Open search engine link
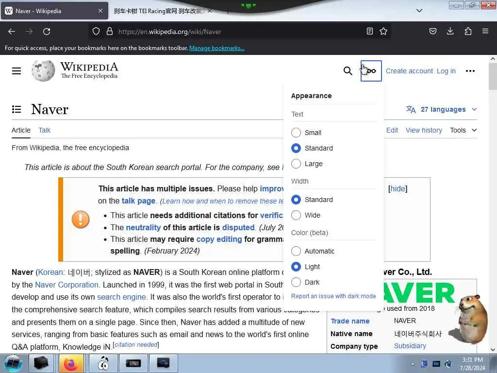 pos(121,297)
